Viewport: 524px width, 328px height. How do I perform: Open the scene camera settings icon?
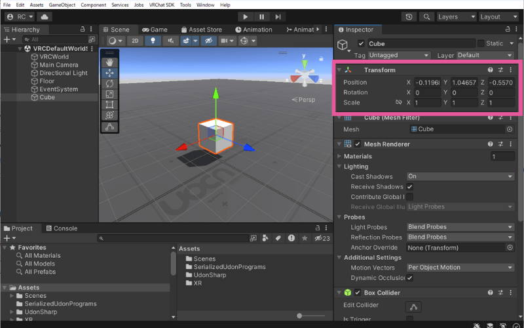tap(224, 41)
